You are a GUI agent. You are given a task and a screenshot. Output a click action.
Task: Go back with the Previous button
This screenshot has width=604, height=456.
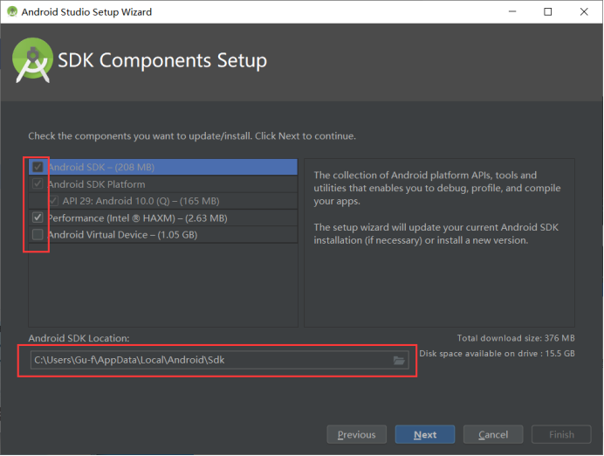point(357,434)
